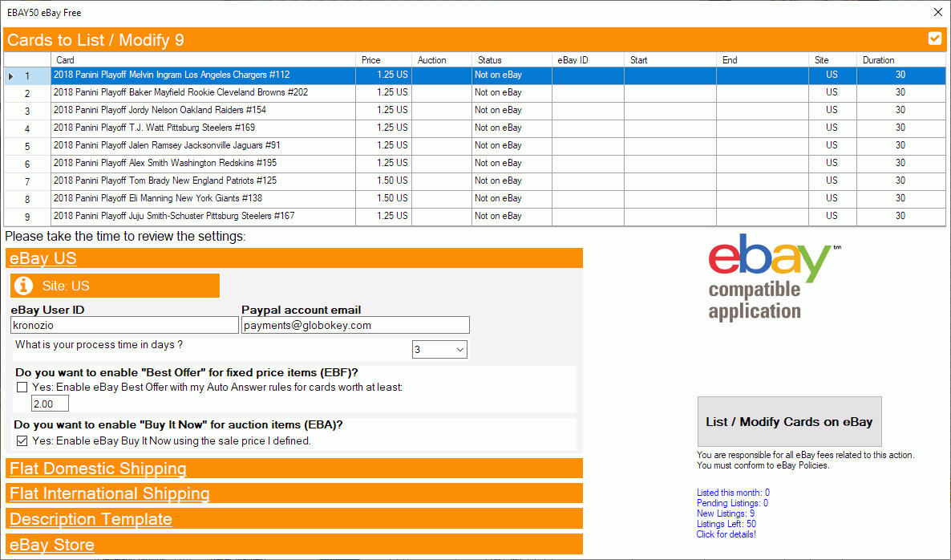Image resolution: width=951 pixels, height=560 pixels.
Task: Sort by the Price column header
Action: coord(383,60)
